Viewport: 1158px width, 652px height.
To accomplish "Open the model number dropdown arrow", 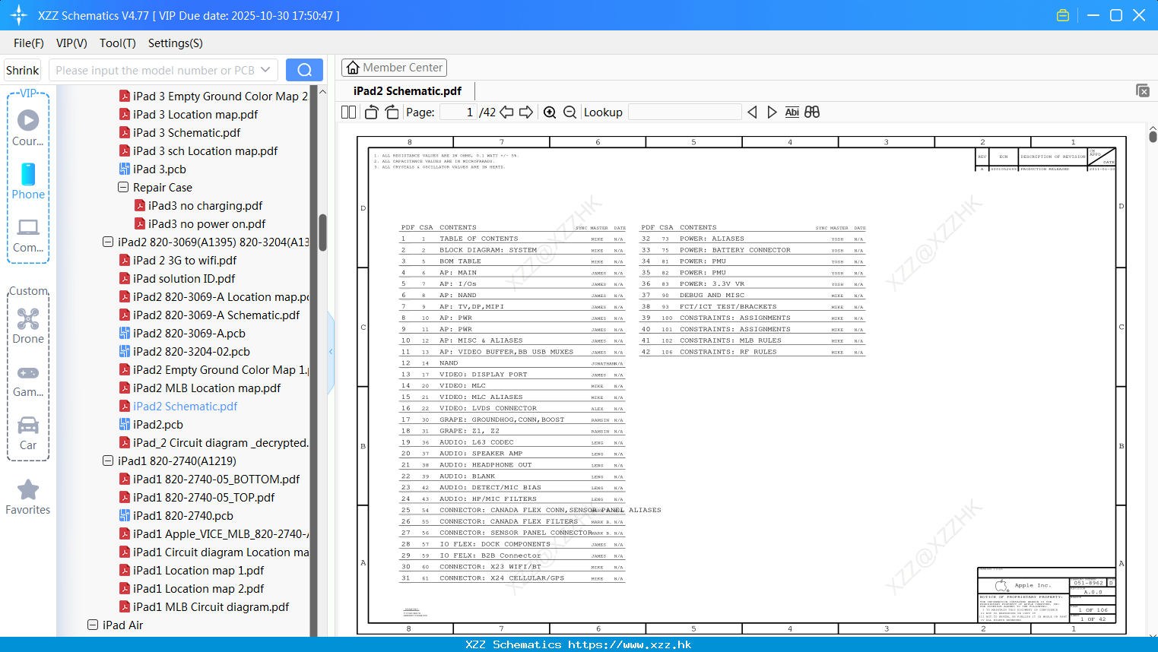I will tap(265, 70).
